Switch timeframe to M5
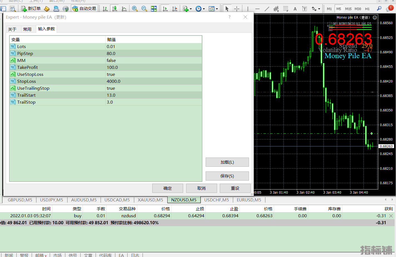The height and width of the screenshot is (257, 396). tap(339, 9)
